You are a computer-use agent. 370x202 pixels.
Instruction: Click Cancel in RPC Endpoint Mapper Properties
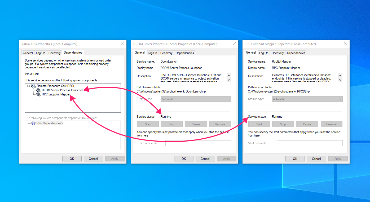[316, 159]
